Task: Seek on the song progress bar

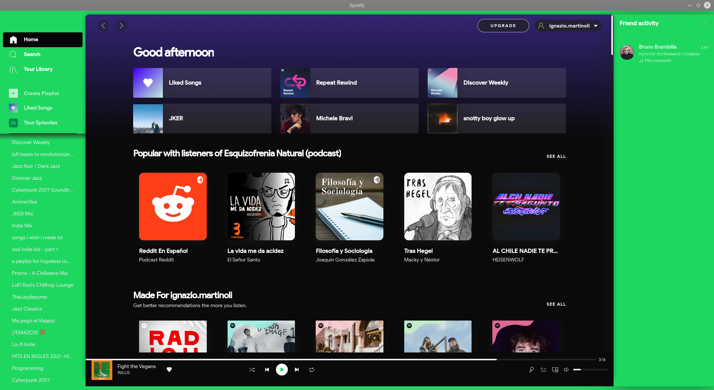Action: click(x=341, y=360)
